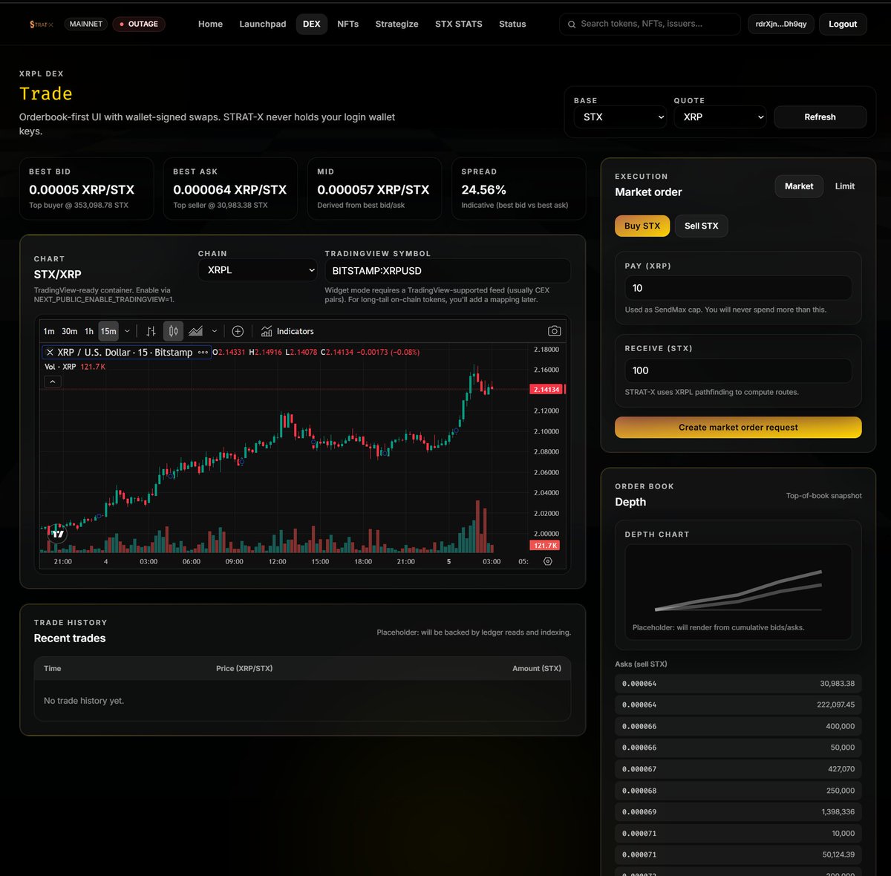Click the depth chart placeholder graphic
This screenshot has width=891, height=876.
point(738,591)
